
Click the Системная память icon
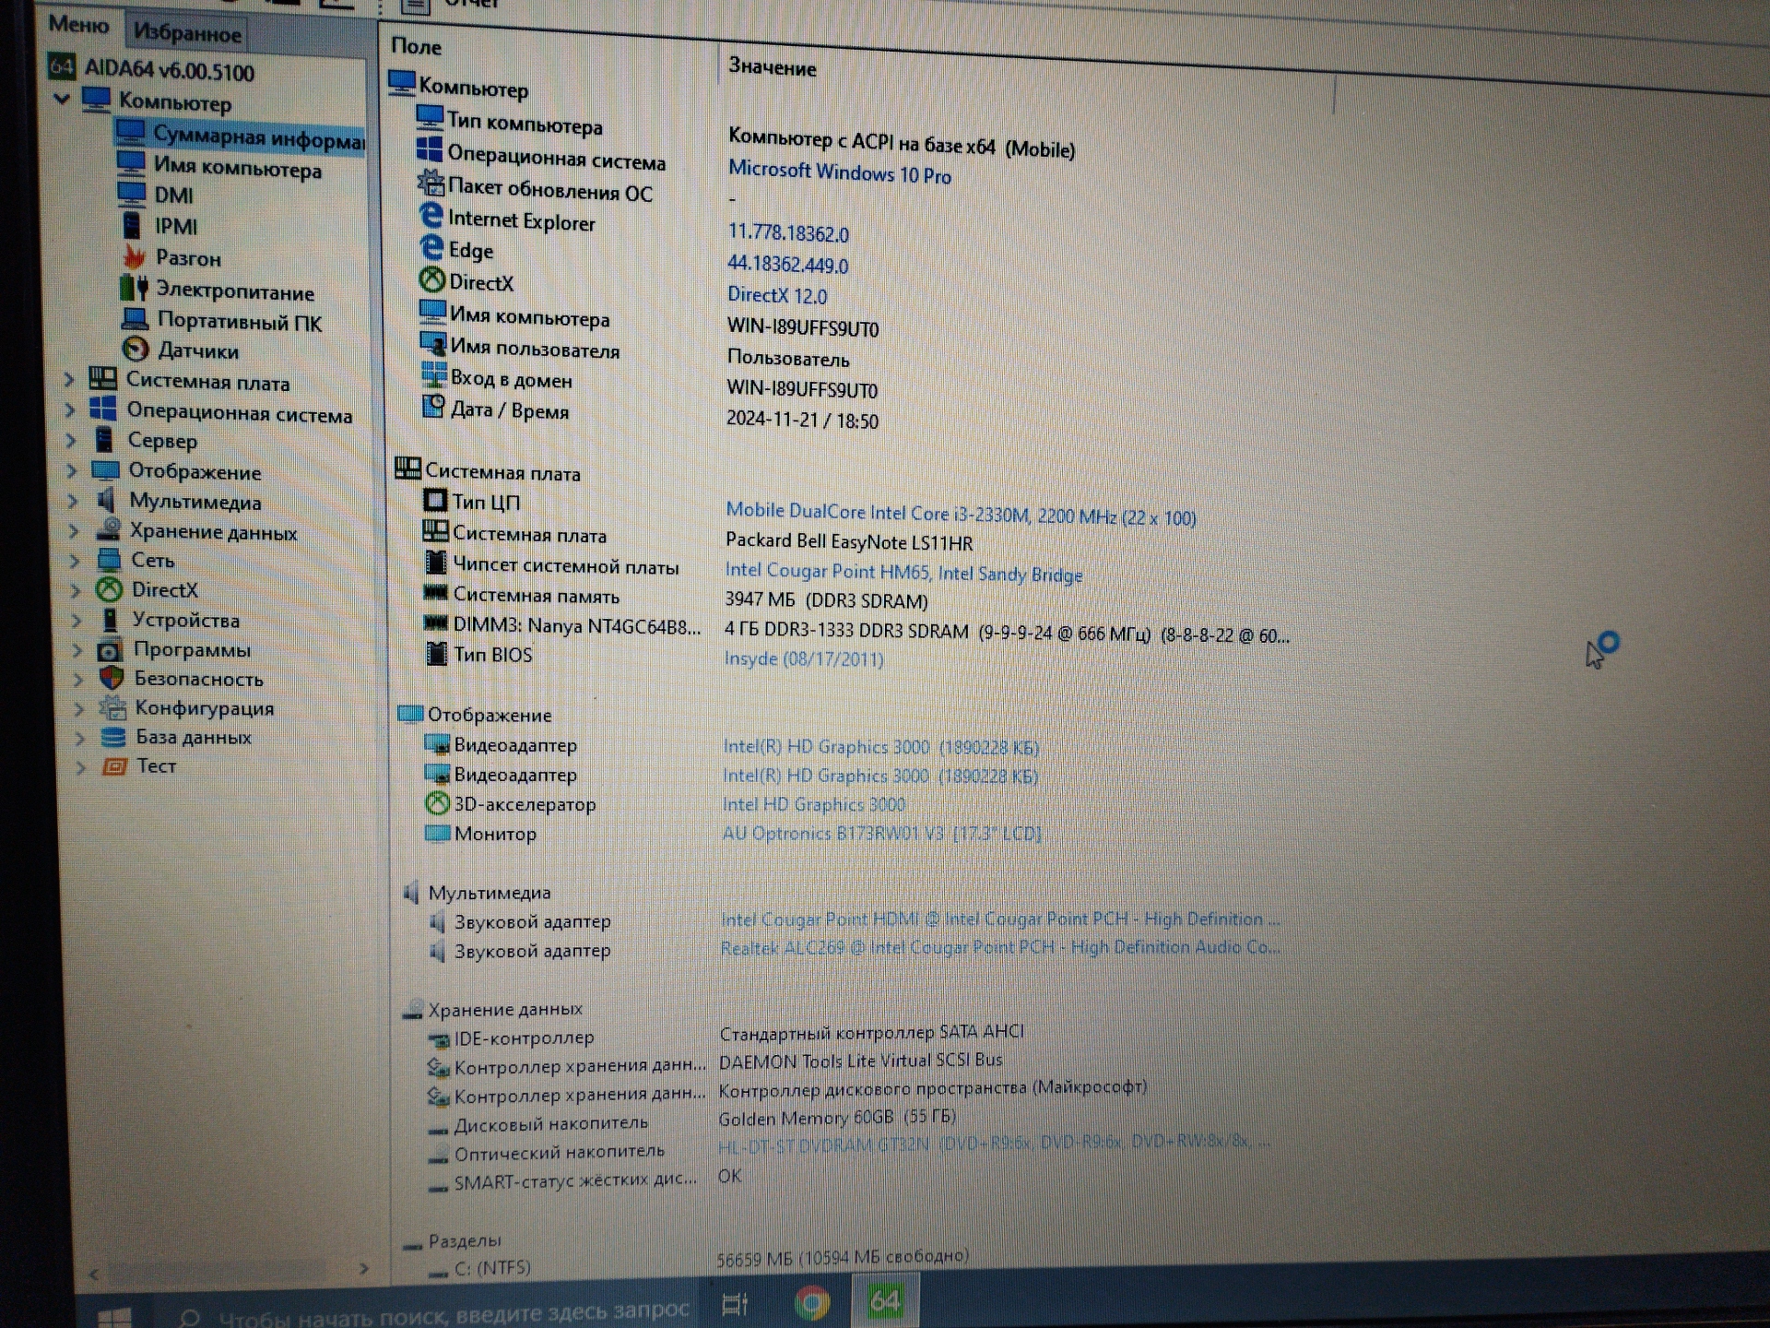tap(435, 592)
